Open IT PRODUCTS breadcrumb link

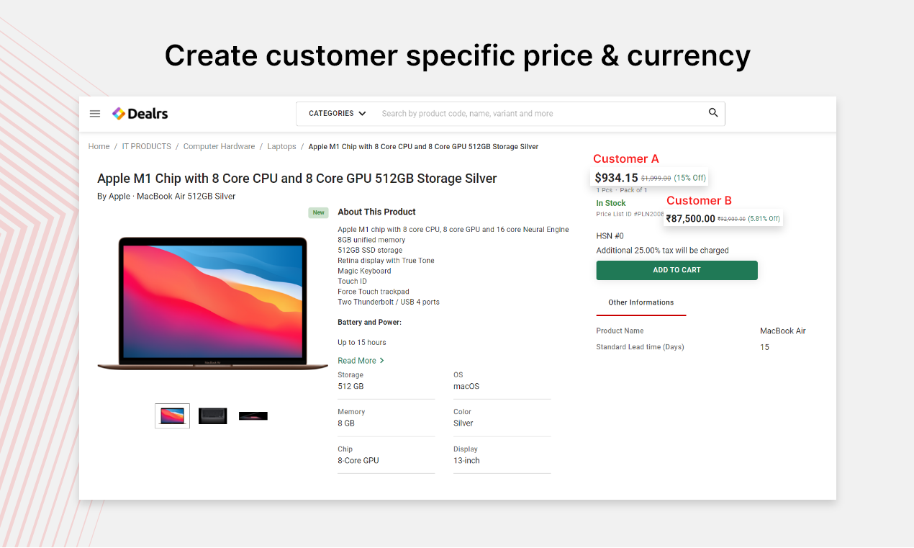pyautogui.click(x=146, y=146)
